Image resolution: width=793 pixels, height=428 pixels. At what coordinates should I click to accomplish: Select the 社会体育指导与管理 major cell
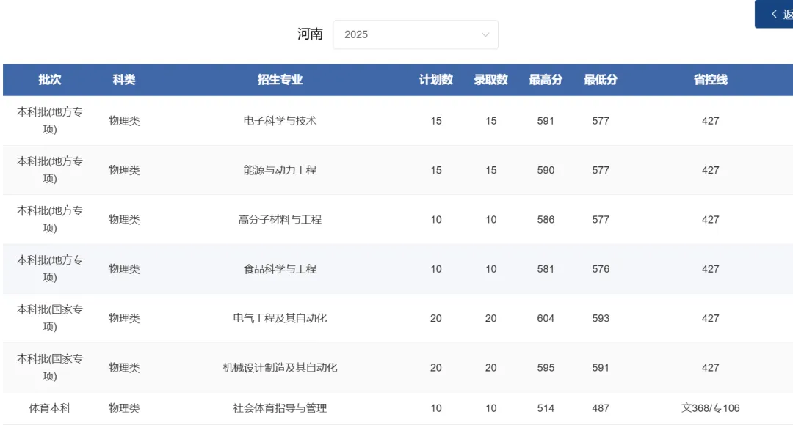click(280, 408)
